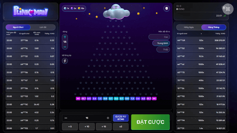The height and width of the screenshot is (133, 237).
Task: Select Trung bình medium risk level
Action: pyautogui.click(x=161, y=43)
